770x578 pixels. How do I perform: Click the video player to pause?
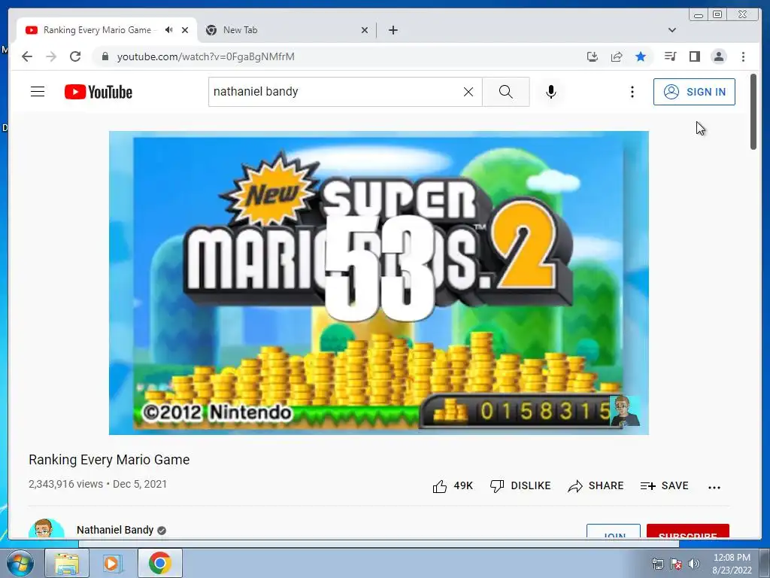379,283
